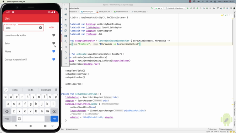Open Search Everywhere magnifier in Android Studio
The width and height of the screenshot is (236, 133).
pyautogui.click(x=231, y=8)
